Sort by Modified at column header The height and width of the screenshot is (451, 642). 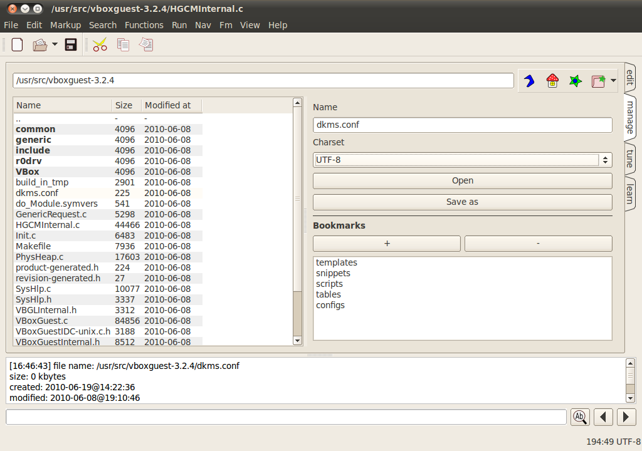pyautogui.click(x=172, y=105)
